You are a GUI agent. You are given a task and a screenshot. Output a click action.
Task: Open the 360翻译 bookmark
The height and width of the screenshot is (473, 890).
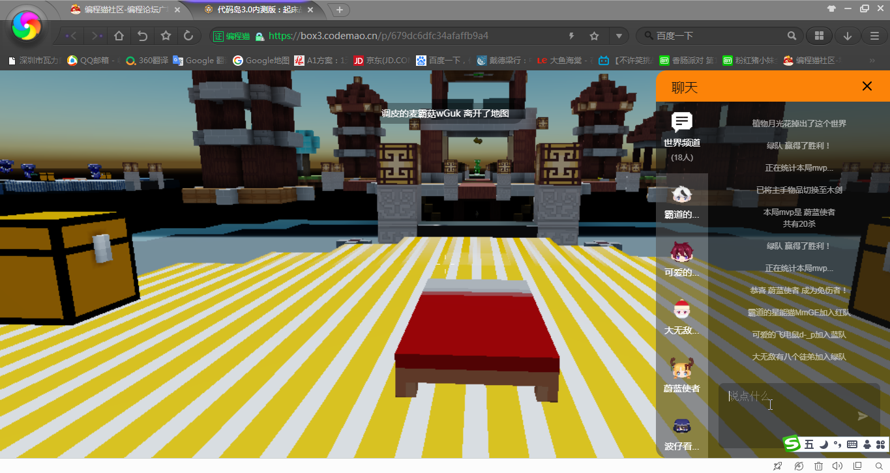click(x=147, y=61)
